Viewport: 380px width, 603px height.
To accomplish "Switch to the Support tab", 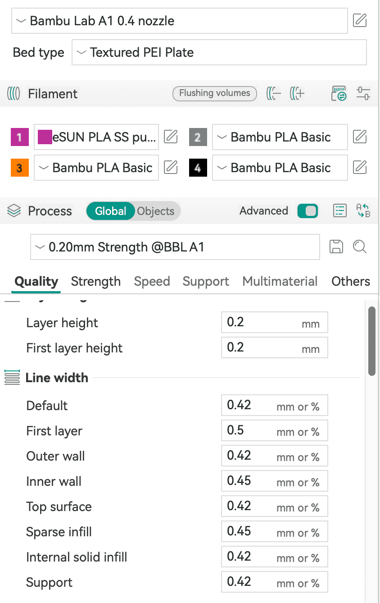I will click(x=206, y=282).
